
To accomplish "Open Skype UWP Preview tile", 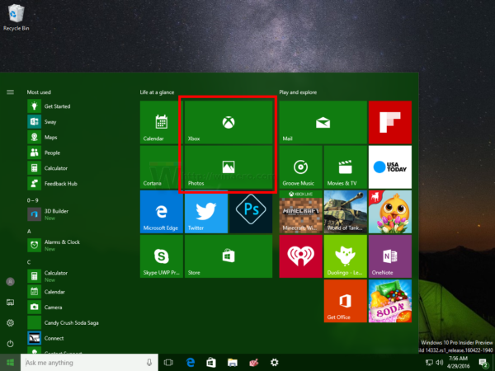I will pos(162,256).
